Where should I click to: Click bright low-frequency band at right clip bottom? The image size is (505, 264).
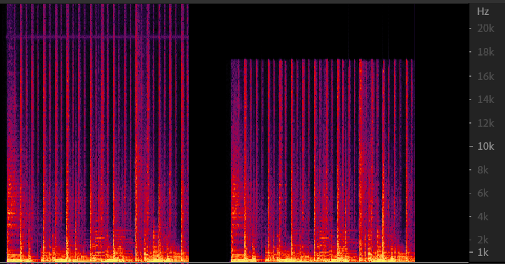[x=323, y=257]
